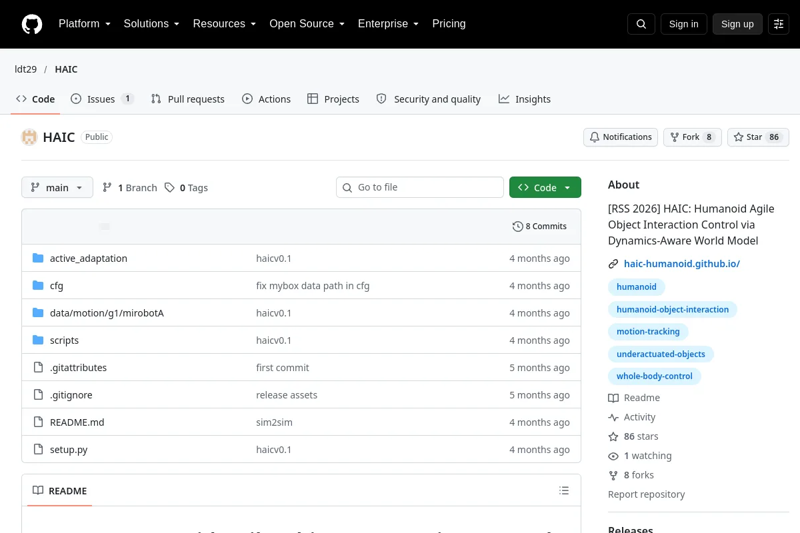Click the Sign in button

[x=683, y=24]
